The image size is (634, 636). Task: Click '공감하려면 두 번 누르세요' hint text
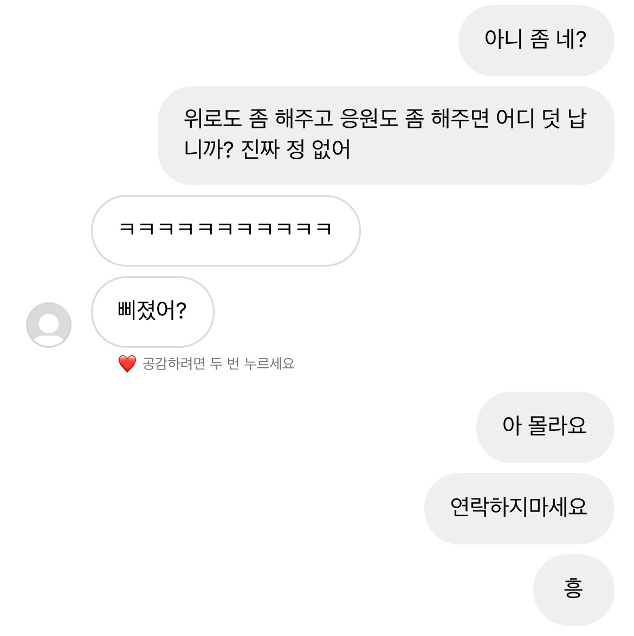218,364
